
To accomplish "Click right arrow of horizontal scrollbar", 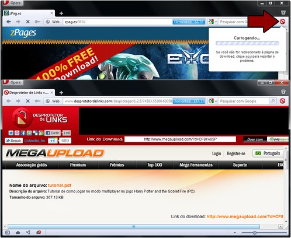I will point(280,226).
